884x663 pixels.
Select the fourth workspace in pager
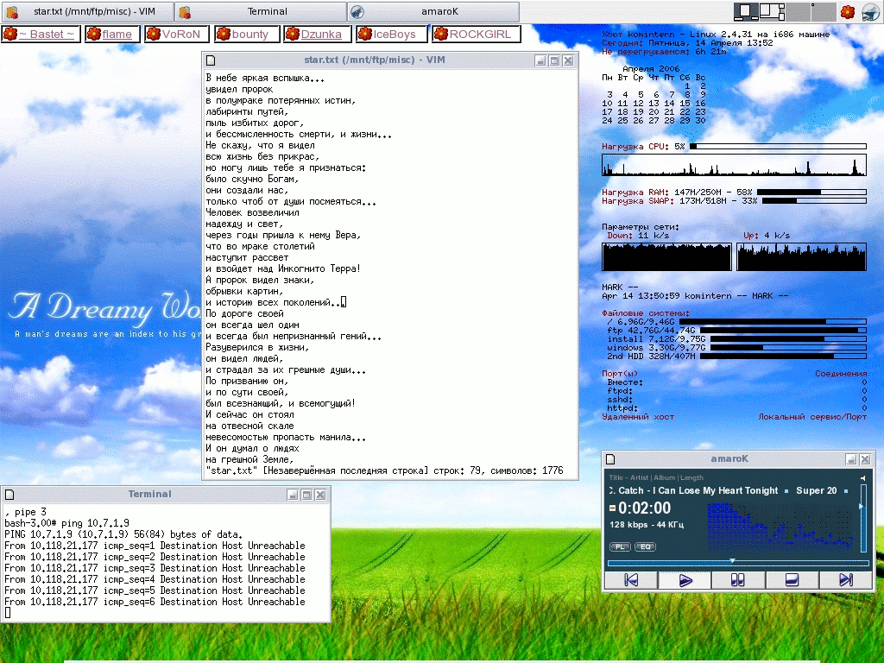tap(823, 11)
